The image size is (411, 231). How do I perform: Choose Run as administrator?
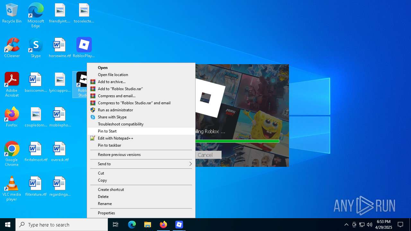click(x=141, y=110)
